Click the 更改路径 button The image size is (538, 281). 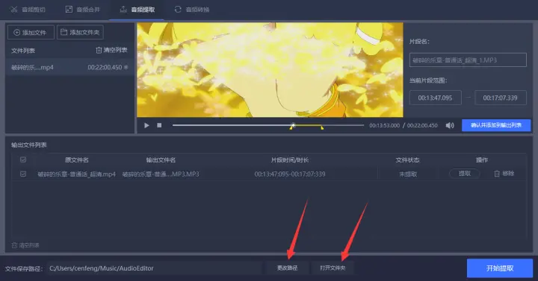288,268
